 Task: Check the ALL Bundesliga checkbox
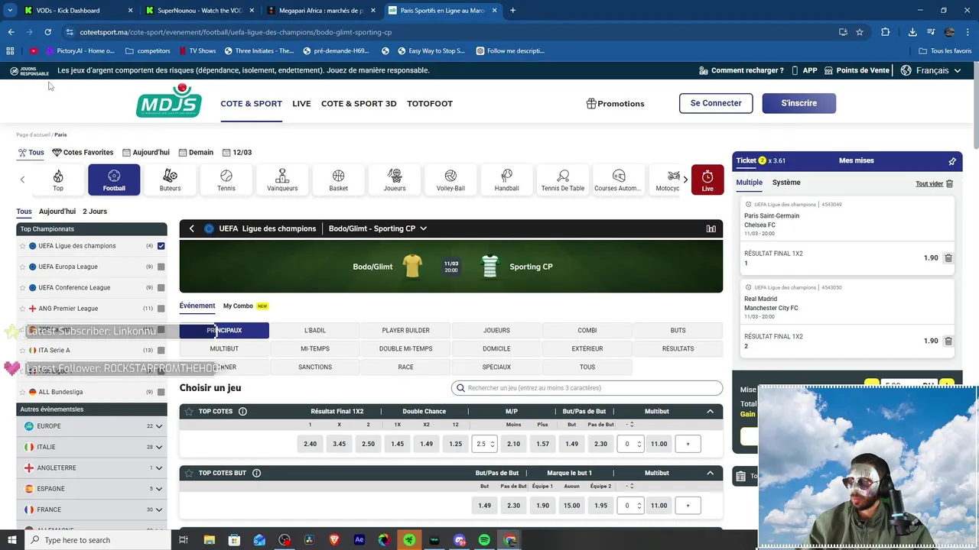tap(161, 392)
